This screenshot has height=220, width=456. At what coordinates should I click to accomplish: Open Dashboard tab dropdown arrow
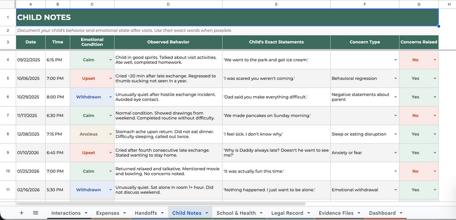(401, 213)
